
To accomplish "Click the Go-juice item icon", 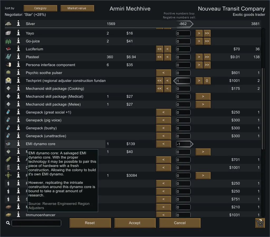I will click(x=8, y=41).
